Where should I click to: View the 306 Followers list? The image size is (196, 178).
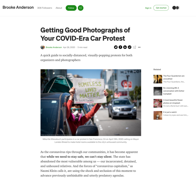(45, 8)
